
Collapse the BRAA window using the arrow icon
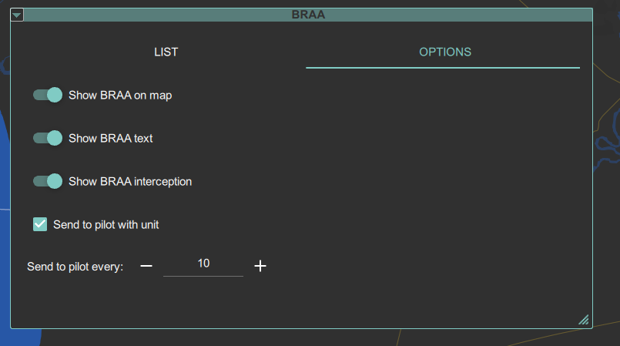pos(17,15)
